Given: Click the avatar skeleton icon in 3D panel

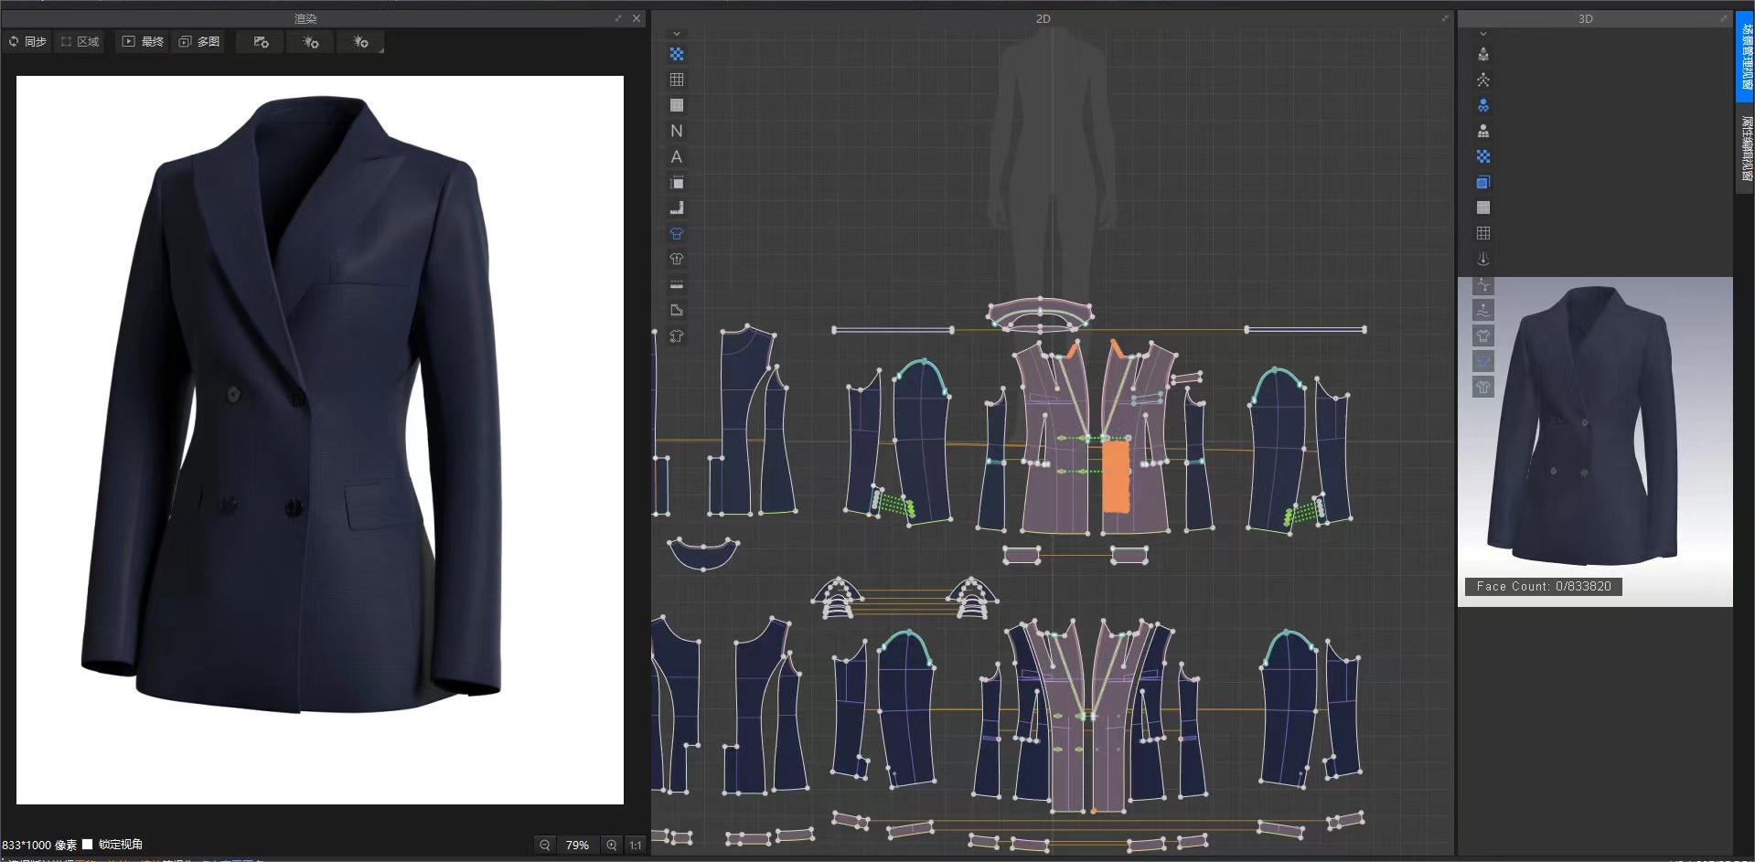Looking at the screenshot, I should tap(1483, 80).
